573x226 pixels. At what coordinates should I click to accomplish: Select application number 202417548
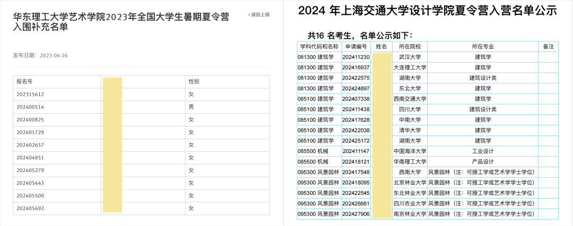[357, 172]
